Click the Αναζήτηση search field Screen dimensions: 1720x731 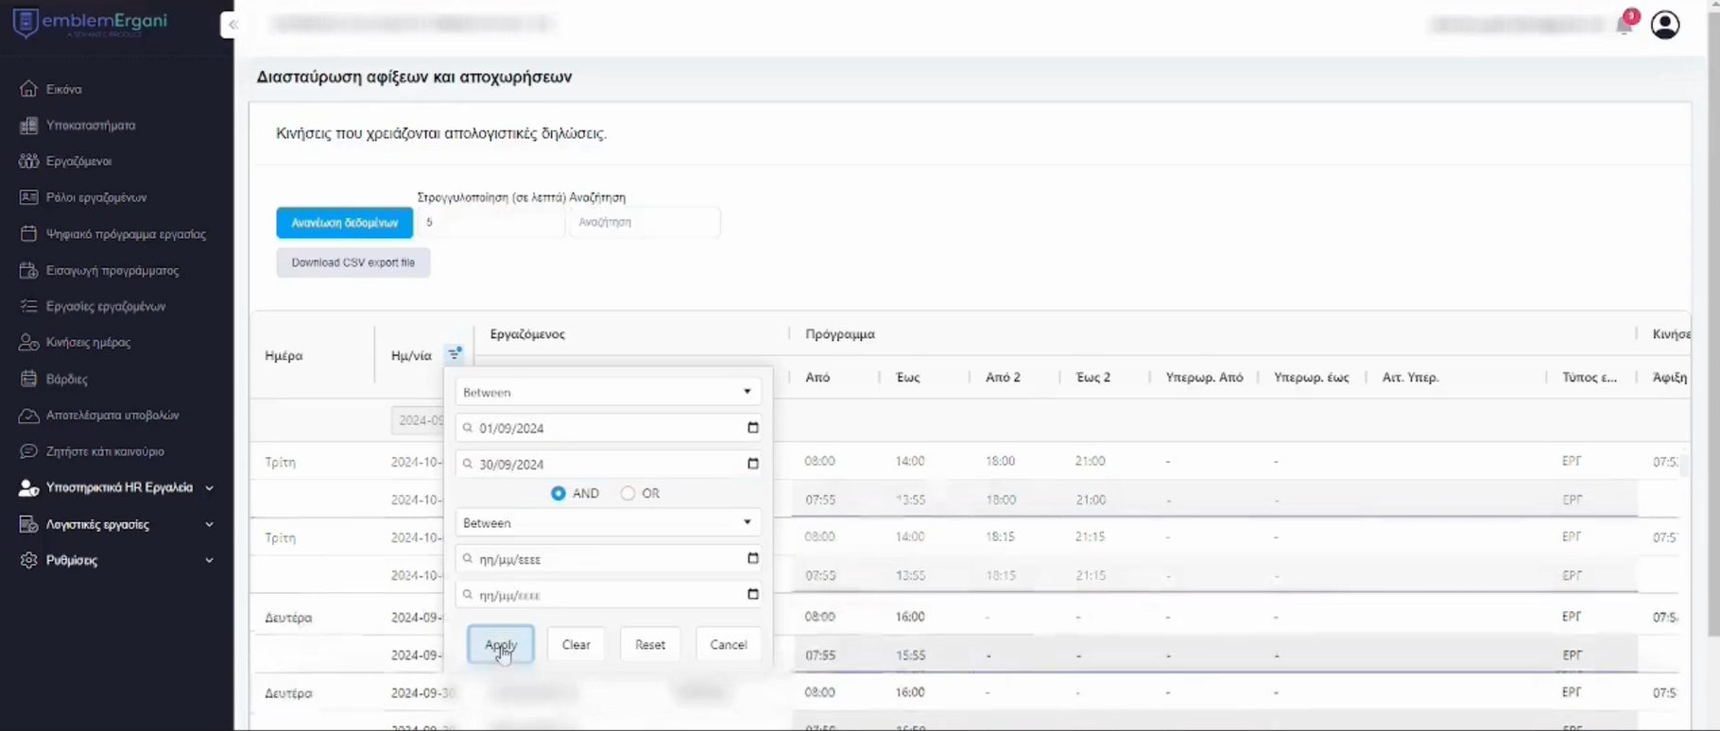point(644,222)
